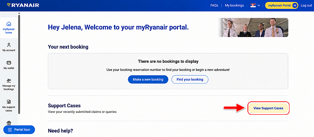This screenshot has width=314, height=137.
Task: Select the My account sidebar label
Action: click(x=9, y=50)
